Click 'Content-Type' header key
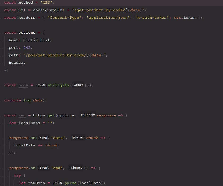This screenshot has width=223, height=186. click(65, 18)
